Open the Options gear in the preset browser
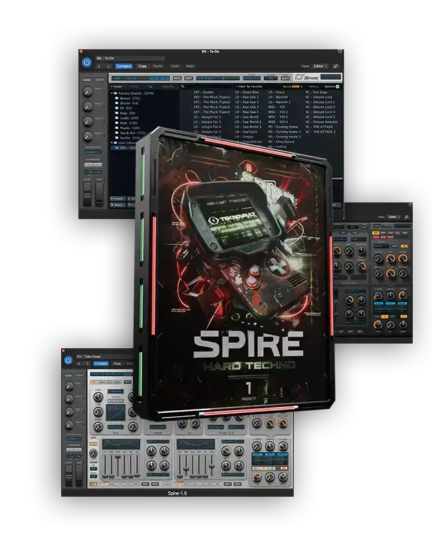Screen dimensions: 432x546 coord(338,86)
